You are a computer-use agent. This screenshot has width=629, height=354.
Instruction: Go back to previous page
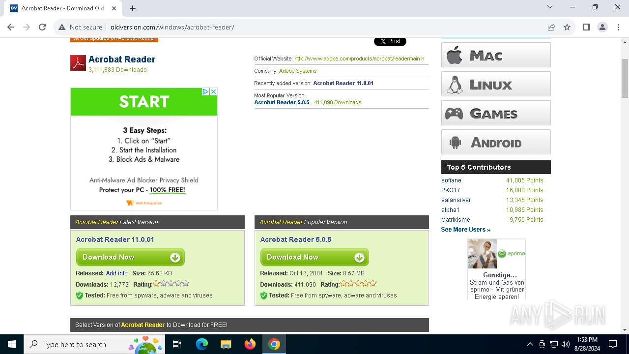11,27
